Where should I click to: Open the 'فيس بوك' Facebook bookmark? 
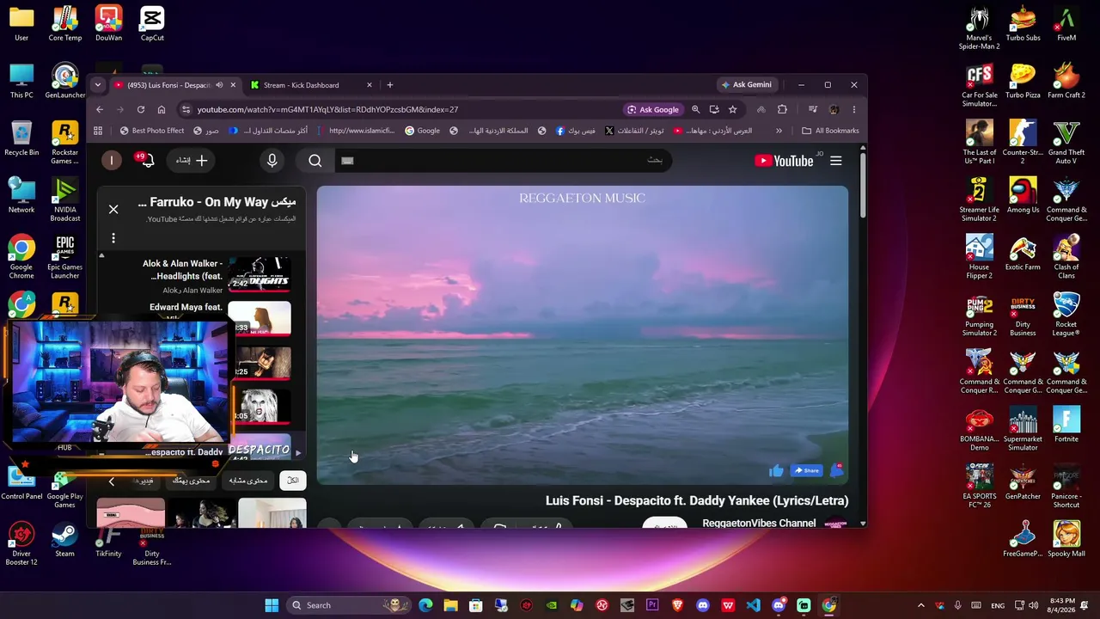point(576,131)
